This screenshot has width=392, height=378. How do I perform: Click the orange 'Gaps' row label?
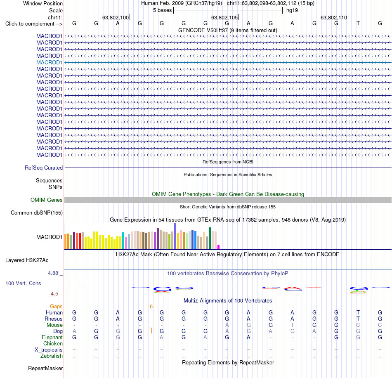(56, 307)
